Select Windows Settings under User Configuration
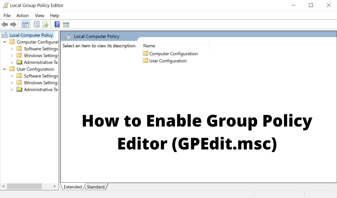 [x=41, y=83]
